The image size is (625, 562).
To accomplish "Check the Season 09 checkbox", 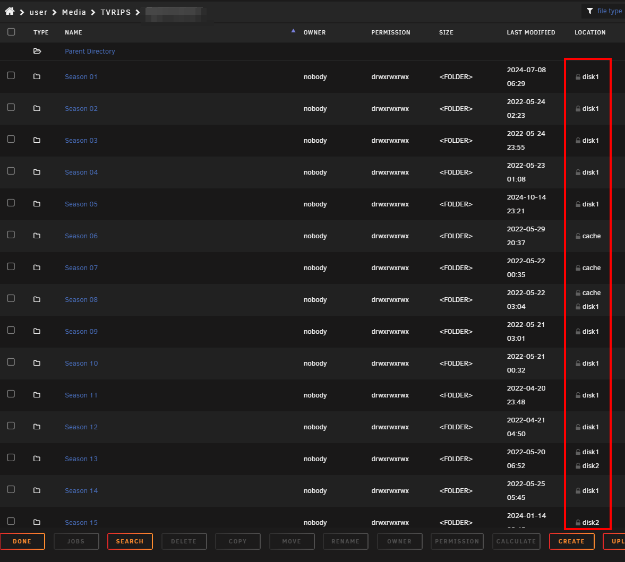I will click(x=11, y=331).
